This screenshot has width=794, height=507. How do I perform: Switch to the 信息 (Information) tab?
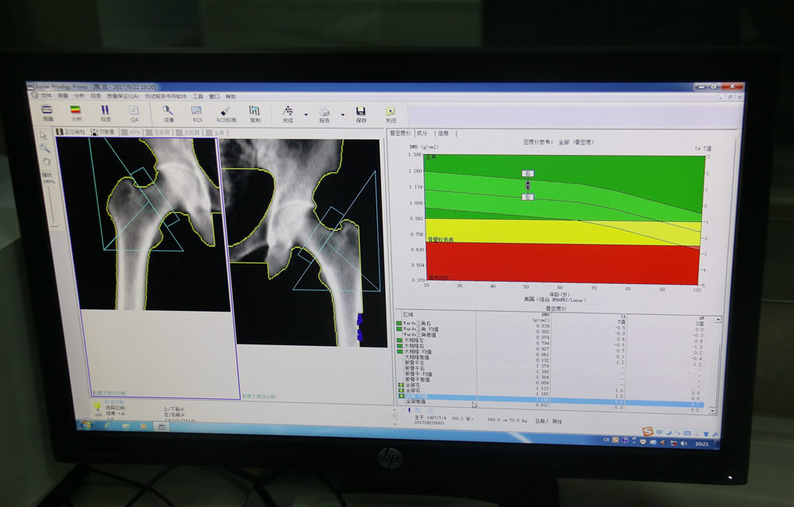pyautogui.click(x=443, y=133)
